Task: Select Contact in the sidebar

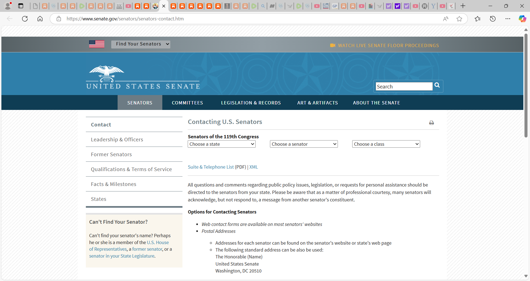Action: click(x=134, y=125)
